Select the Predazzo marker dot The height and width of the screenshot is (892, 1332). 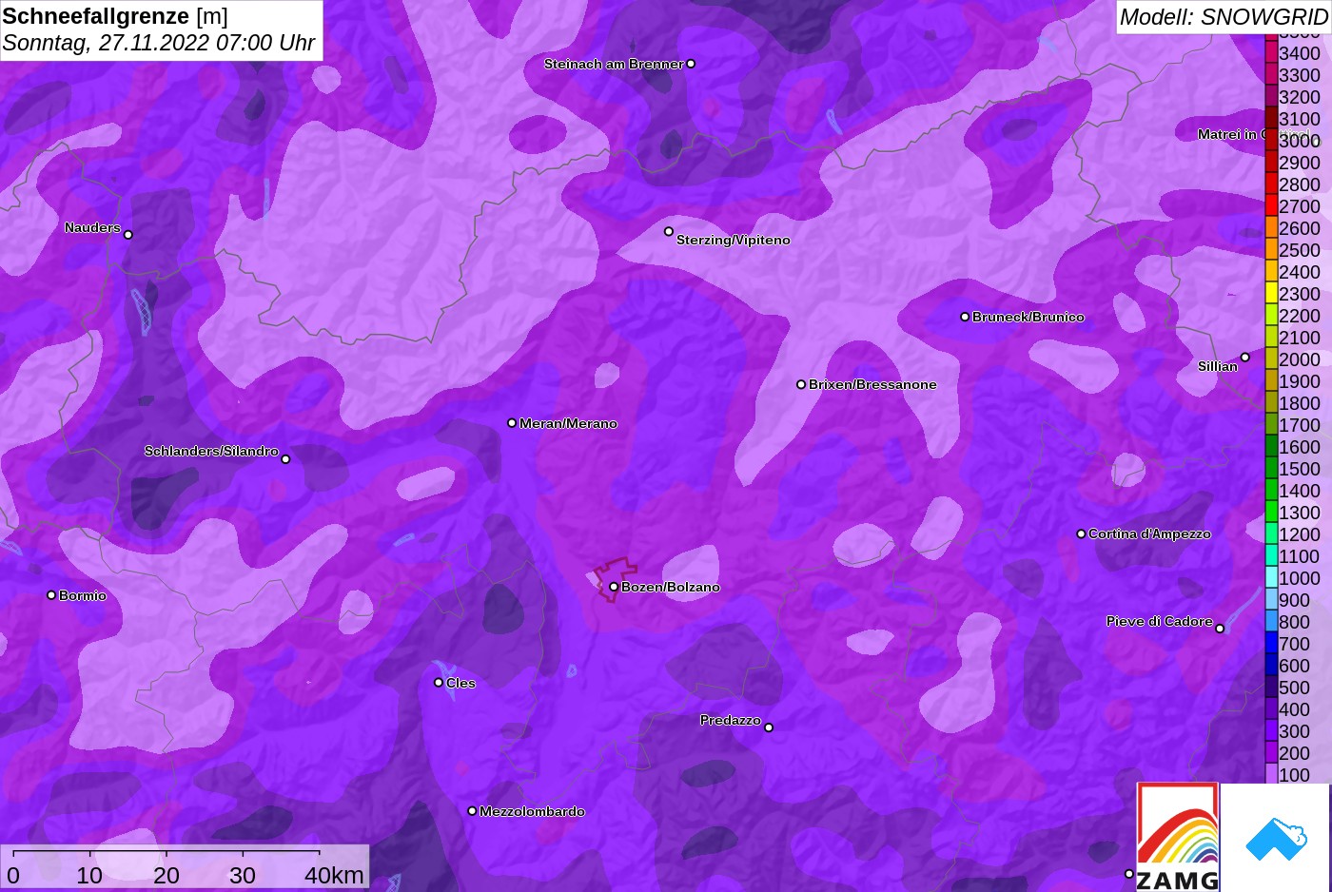(769, 727)
